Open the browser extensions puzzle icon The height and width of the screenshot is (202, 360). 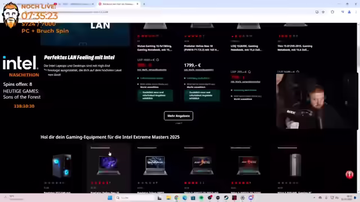pos(332,12)
